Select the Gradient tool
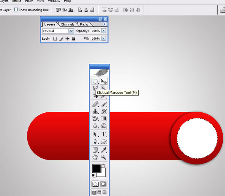This screenshot has width=225, height=196. 104,119
